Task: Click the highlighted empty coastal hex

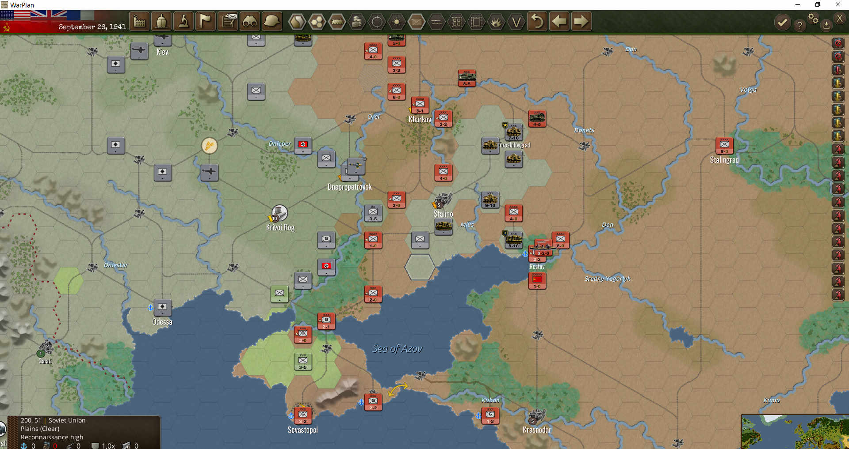Action: click(420, 267)
